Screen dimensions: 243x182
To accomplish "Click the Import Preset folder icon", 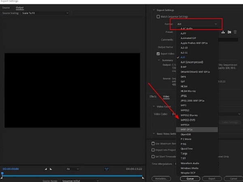I will (229, 32).
